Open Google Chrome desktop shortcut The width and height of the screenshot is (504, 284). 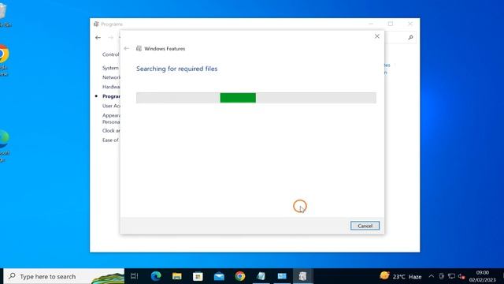(4, 60)
